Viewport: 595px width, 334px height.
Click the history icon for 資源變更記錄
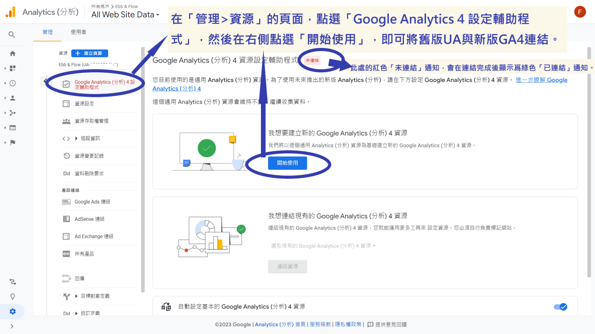(x=66, y=156)
